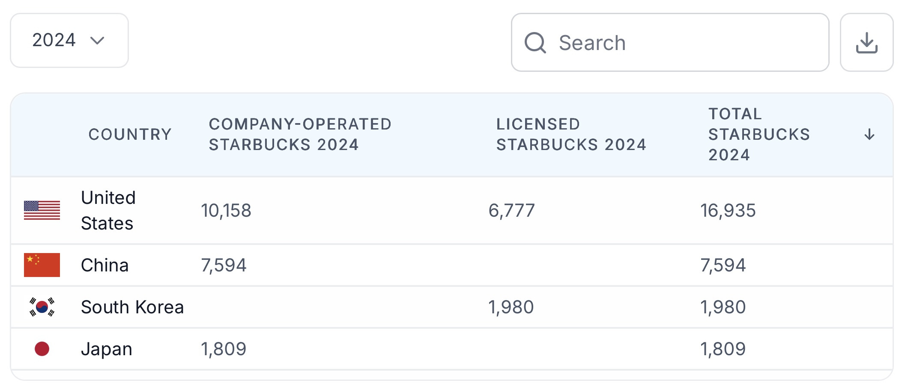
Task: Sort by Company-Operated Starbucks 2024 header
Action: (x=300, y=134)
